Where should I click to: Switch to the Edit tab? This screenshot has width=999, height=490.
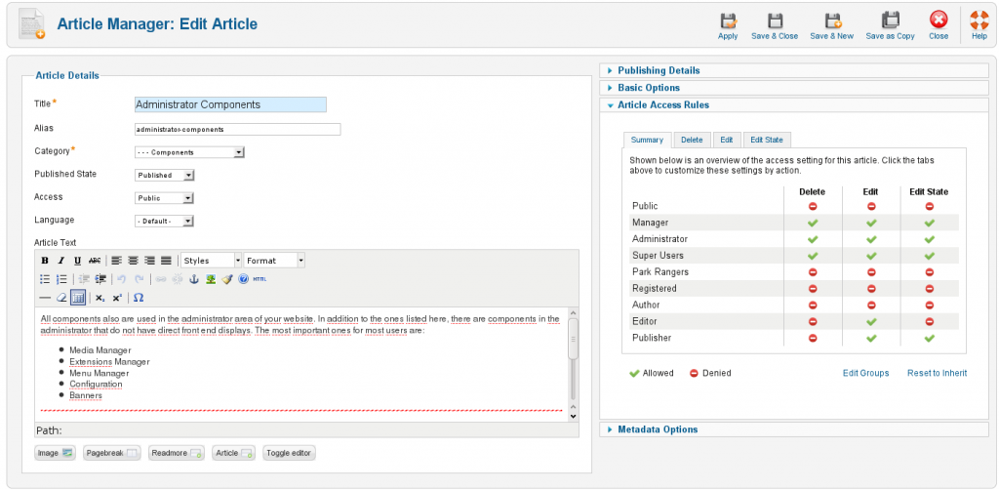(726, 141)
